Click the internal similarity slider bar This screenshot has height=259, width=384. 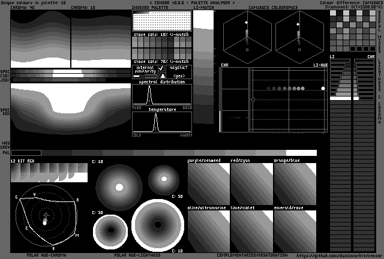145,76
